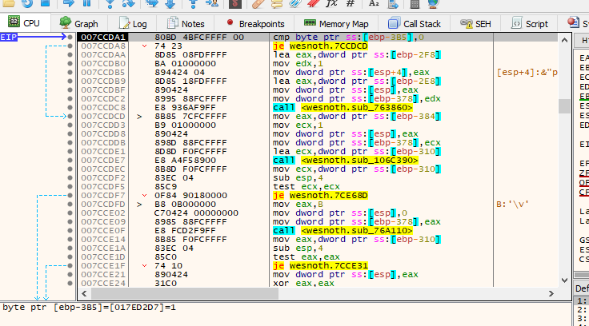The width and height of the screenshot is (589, 326).
Task: Click the Run to user code icon
Action: pos(212,4)
